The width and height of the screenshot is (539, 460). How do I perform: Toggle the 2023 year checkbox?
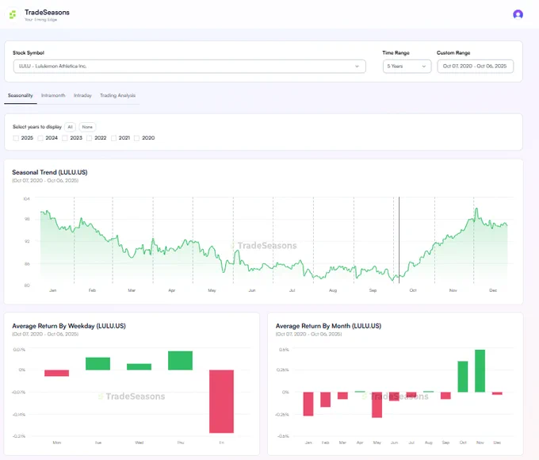(65, 138)
